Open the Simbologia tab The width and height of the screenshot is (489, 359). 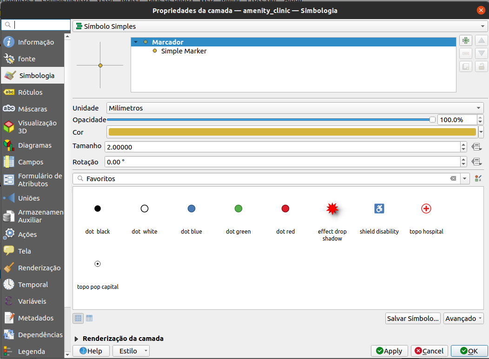tap(33, 75)
